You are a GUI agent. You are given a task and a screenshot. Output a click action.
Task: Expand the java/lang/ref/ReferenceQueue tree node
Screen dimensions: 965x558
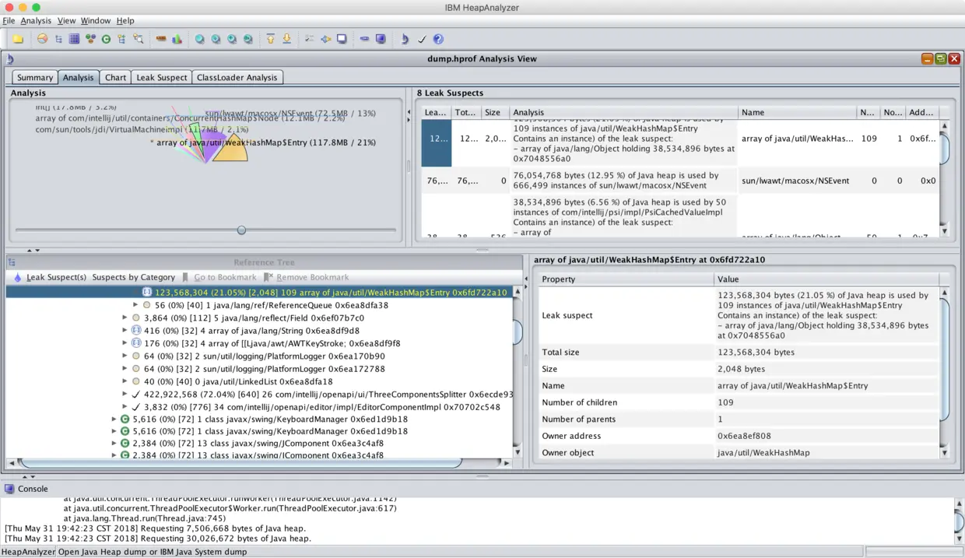tap(136, 305)
